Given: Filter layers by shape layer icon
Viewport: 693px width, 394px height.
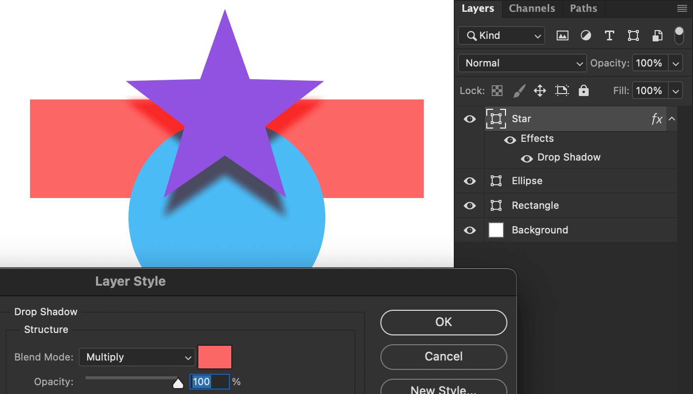Looking at the screenshot, I should [633, 35].
